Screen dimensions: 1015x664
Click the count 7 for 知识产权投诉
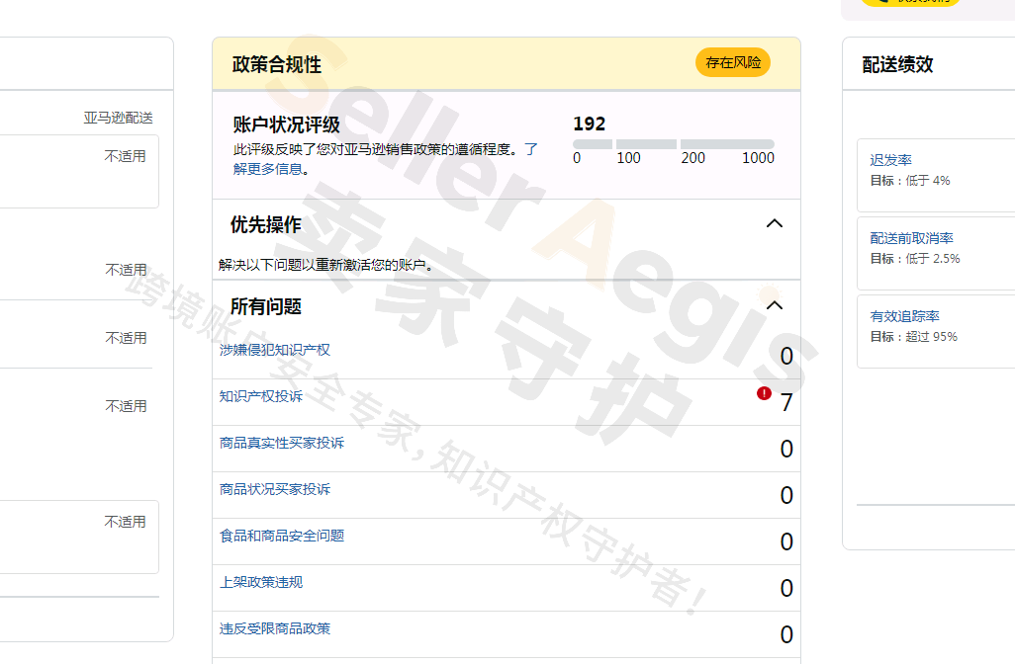tap(786, 403)
